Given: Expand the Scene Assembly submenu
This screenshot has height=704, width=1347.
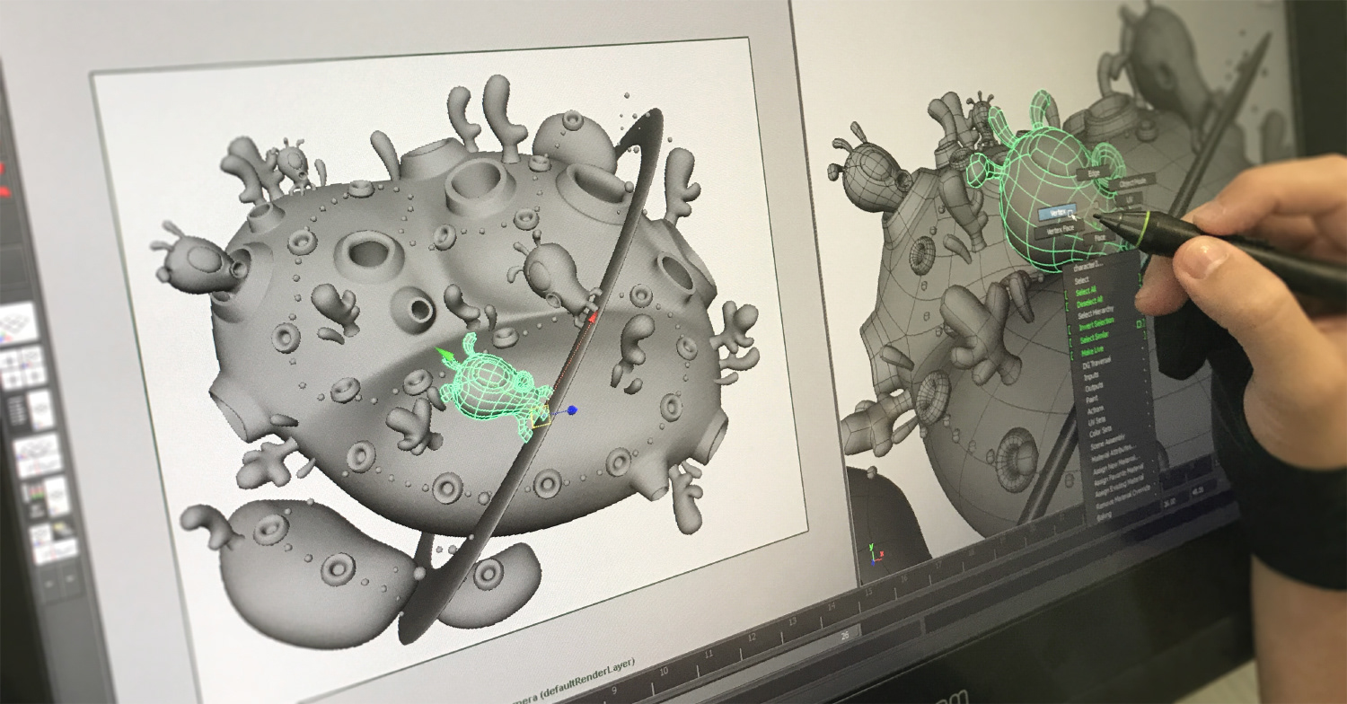Looking at the screenshot, I should tap(1107, 442).
